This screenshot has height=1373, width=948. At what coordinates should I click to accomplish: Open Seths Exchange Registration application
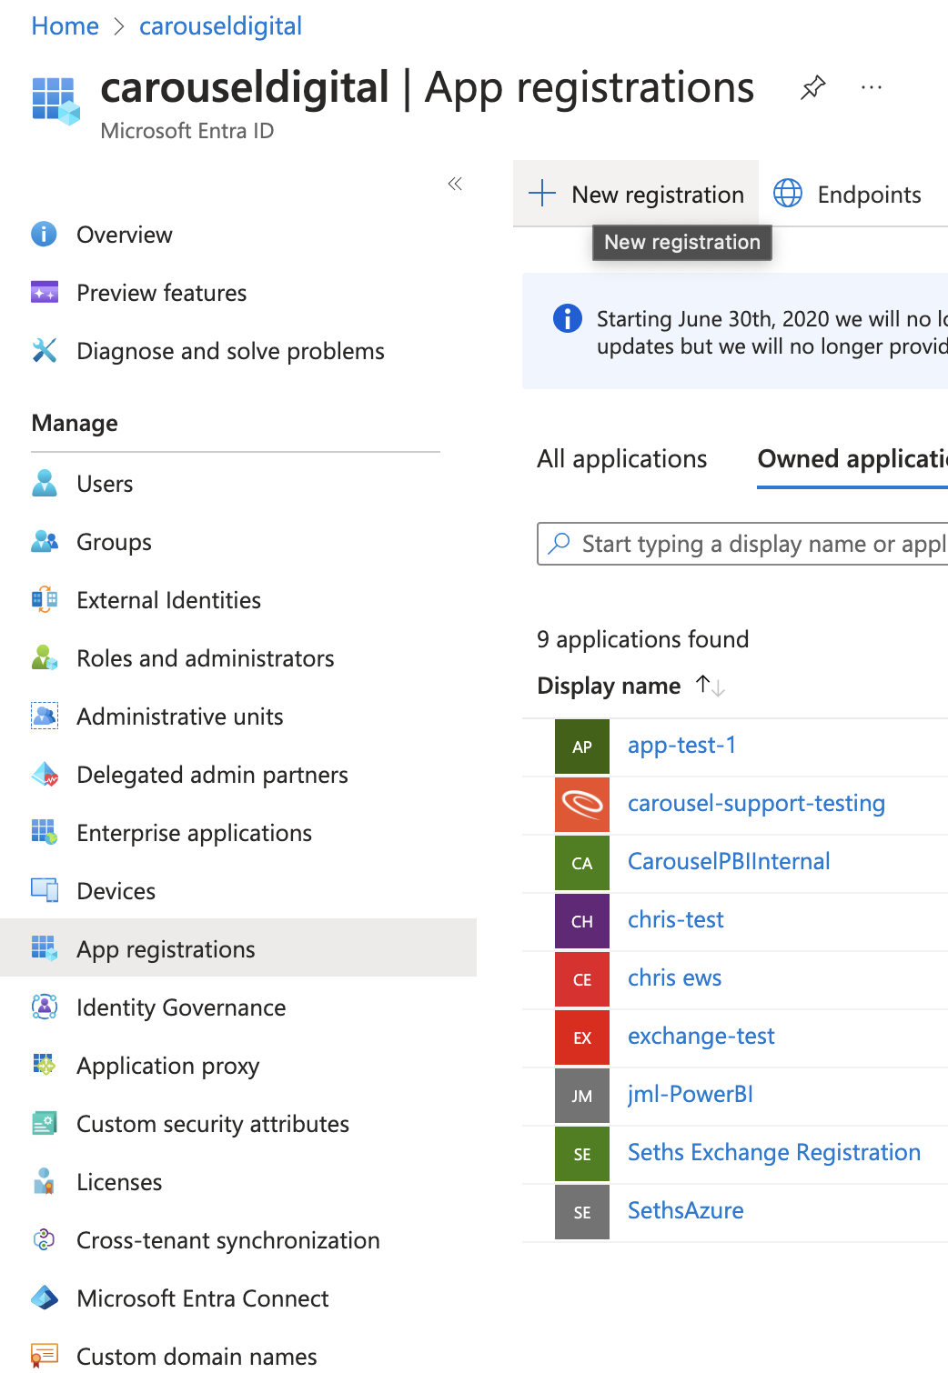click(x=774, y=1153)
